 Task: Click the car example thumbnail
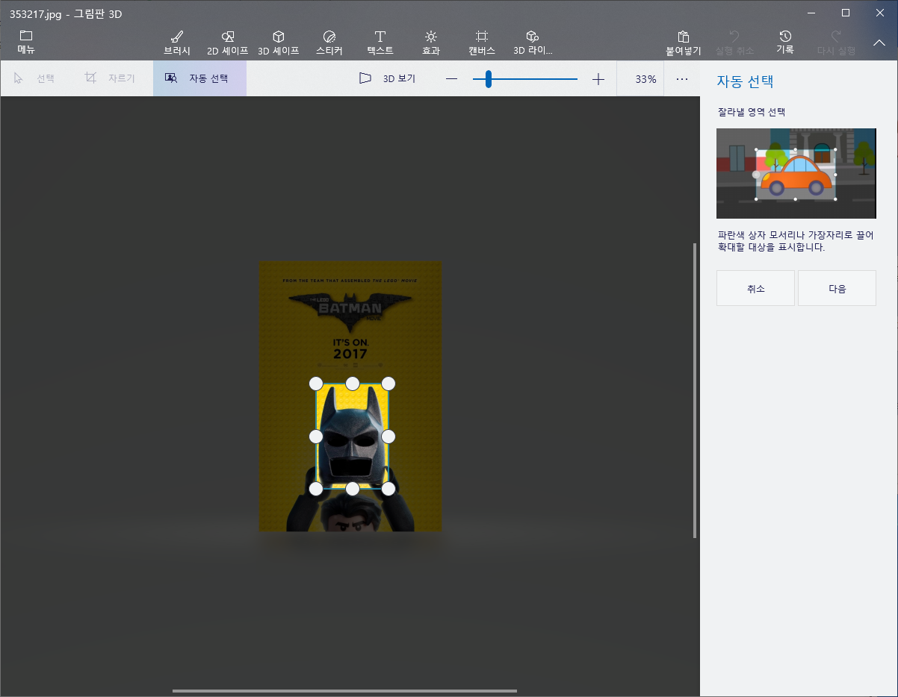796,173
